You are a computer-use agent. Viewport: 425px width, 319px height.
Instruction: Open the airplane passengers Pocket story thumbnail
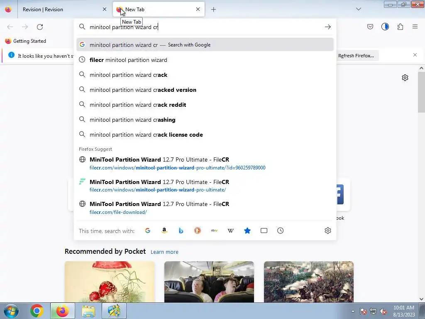tap(209, 282)
